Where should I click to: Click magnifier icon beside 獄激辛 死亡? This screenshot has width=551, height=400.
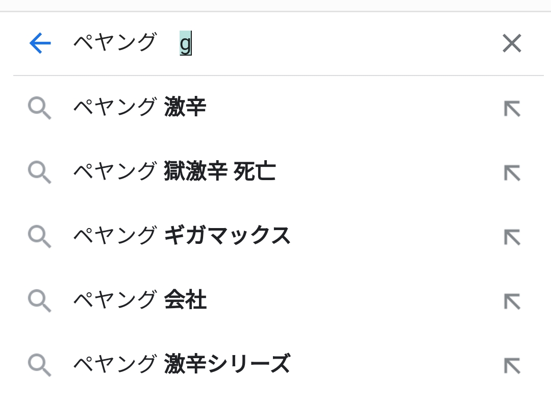tap(39, 172)
